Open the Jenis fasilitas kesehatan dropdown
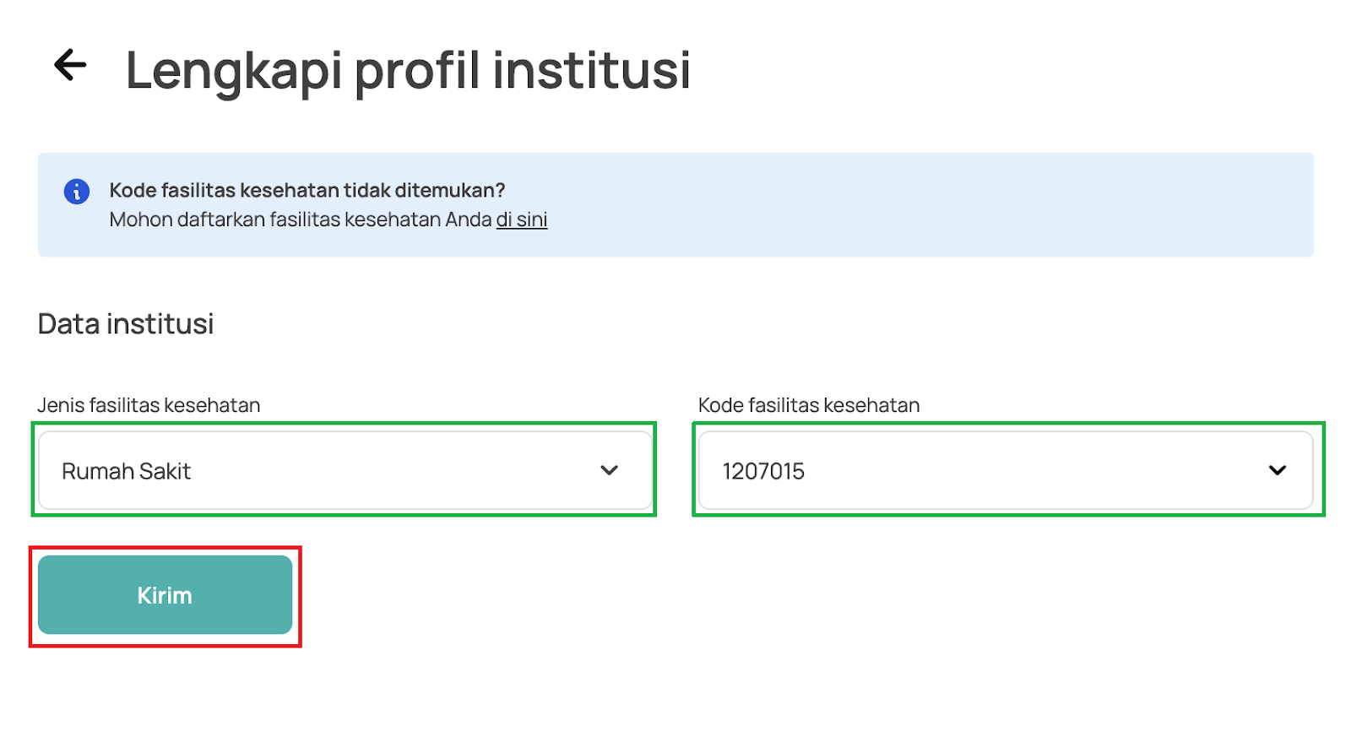 345,470
